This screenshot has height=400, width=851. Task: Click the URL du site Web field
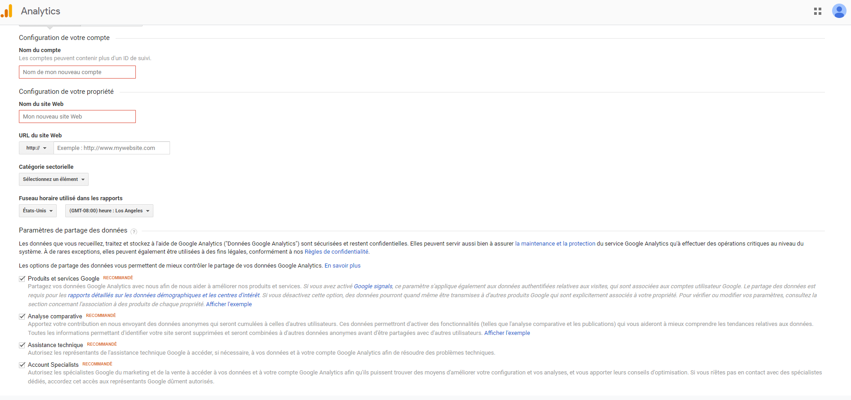coord(112,148)
